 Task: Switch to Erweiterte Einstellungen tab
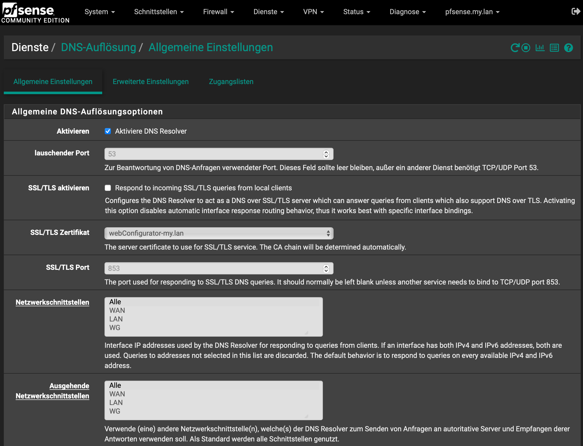coord(151,82)
